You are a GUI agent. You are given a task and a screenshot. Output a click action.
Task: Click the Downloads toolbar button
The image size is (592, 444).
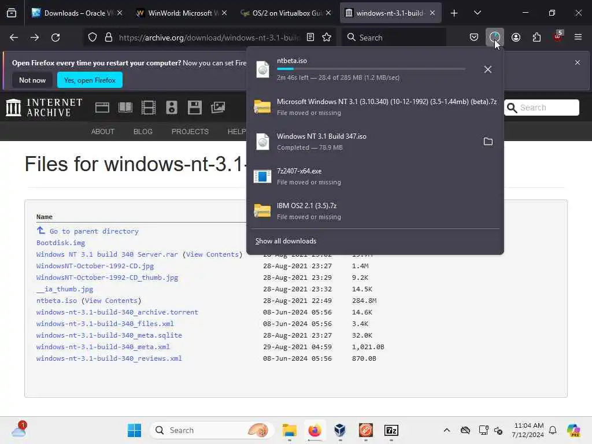click(x=495, y=38)
